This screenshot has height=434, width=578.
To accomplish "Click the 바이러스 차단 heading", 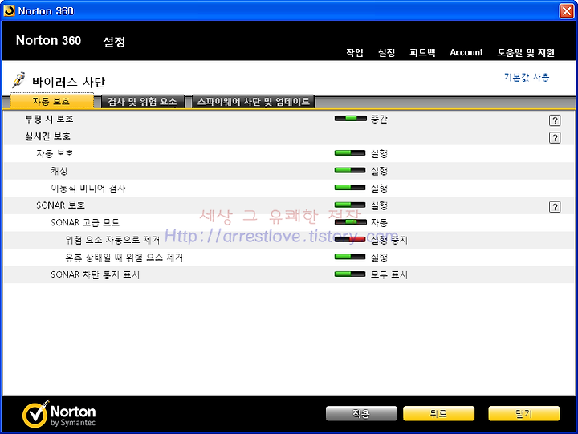I will coord(68,81).
